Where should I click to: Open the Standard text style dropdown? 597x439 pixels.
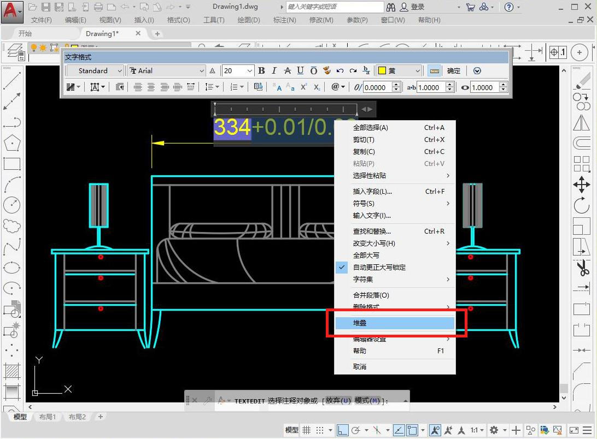[119, 70]
